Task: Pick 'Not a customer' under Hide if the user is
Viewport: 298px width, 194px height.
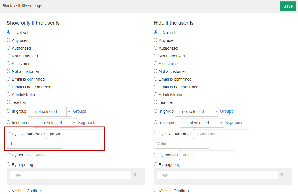Action: [x=156, y=71]
